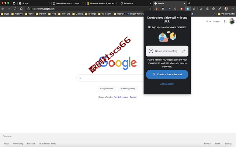Viewport: 236px width, 147px height.
Task: Open the Morgan Stanley bookmark
Action: (x=135, y=14)
